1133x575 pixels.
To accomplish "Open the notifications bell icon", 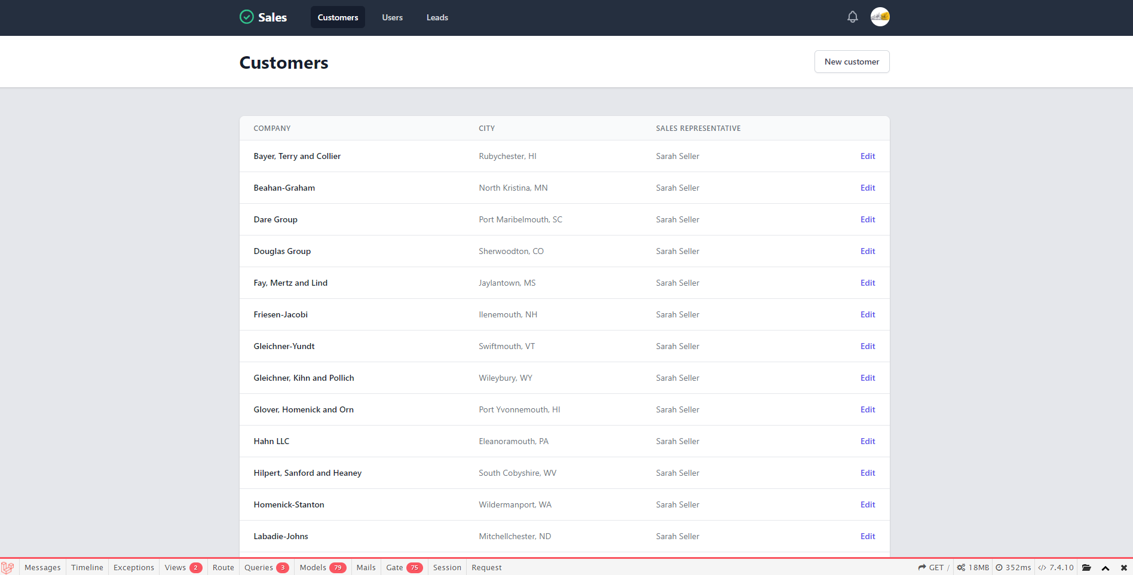I will [852, 17].
